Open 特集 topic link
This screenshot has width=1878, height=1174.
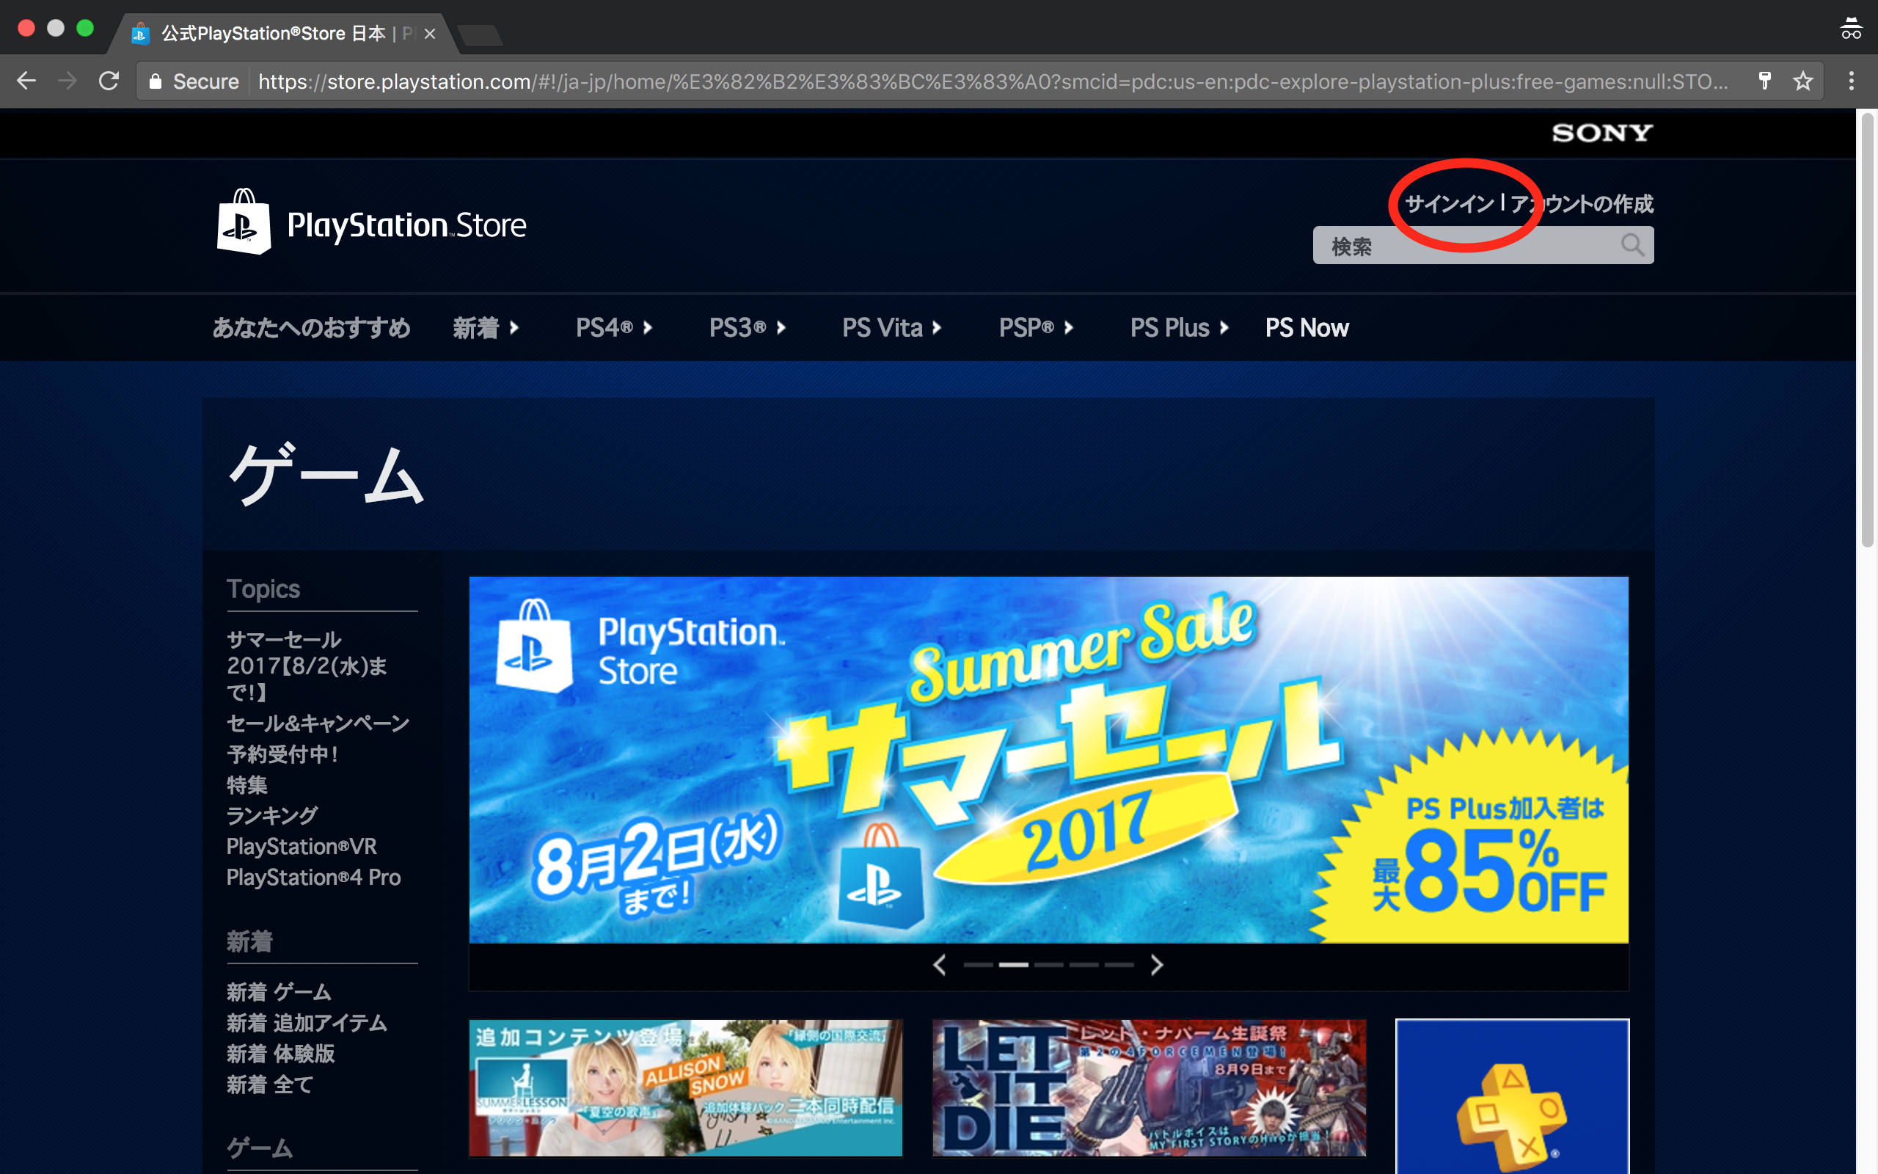[246, 785]
